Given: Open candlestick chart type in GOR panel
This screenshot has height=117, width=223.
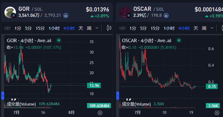Looking at the screenshot, I should pyautogui.click(x=109, y=28).
